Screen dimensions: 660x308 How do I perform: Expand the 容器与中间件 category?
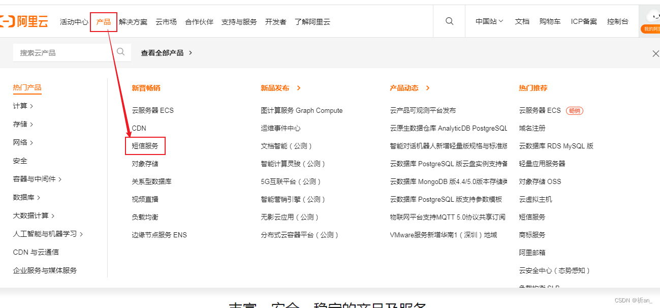(x=37, y=179)
